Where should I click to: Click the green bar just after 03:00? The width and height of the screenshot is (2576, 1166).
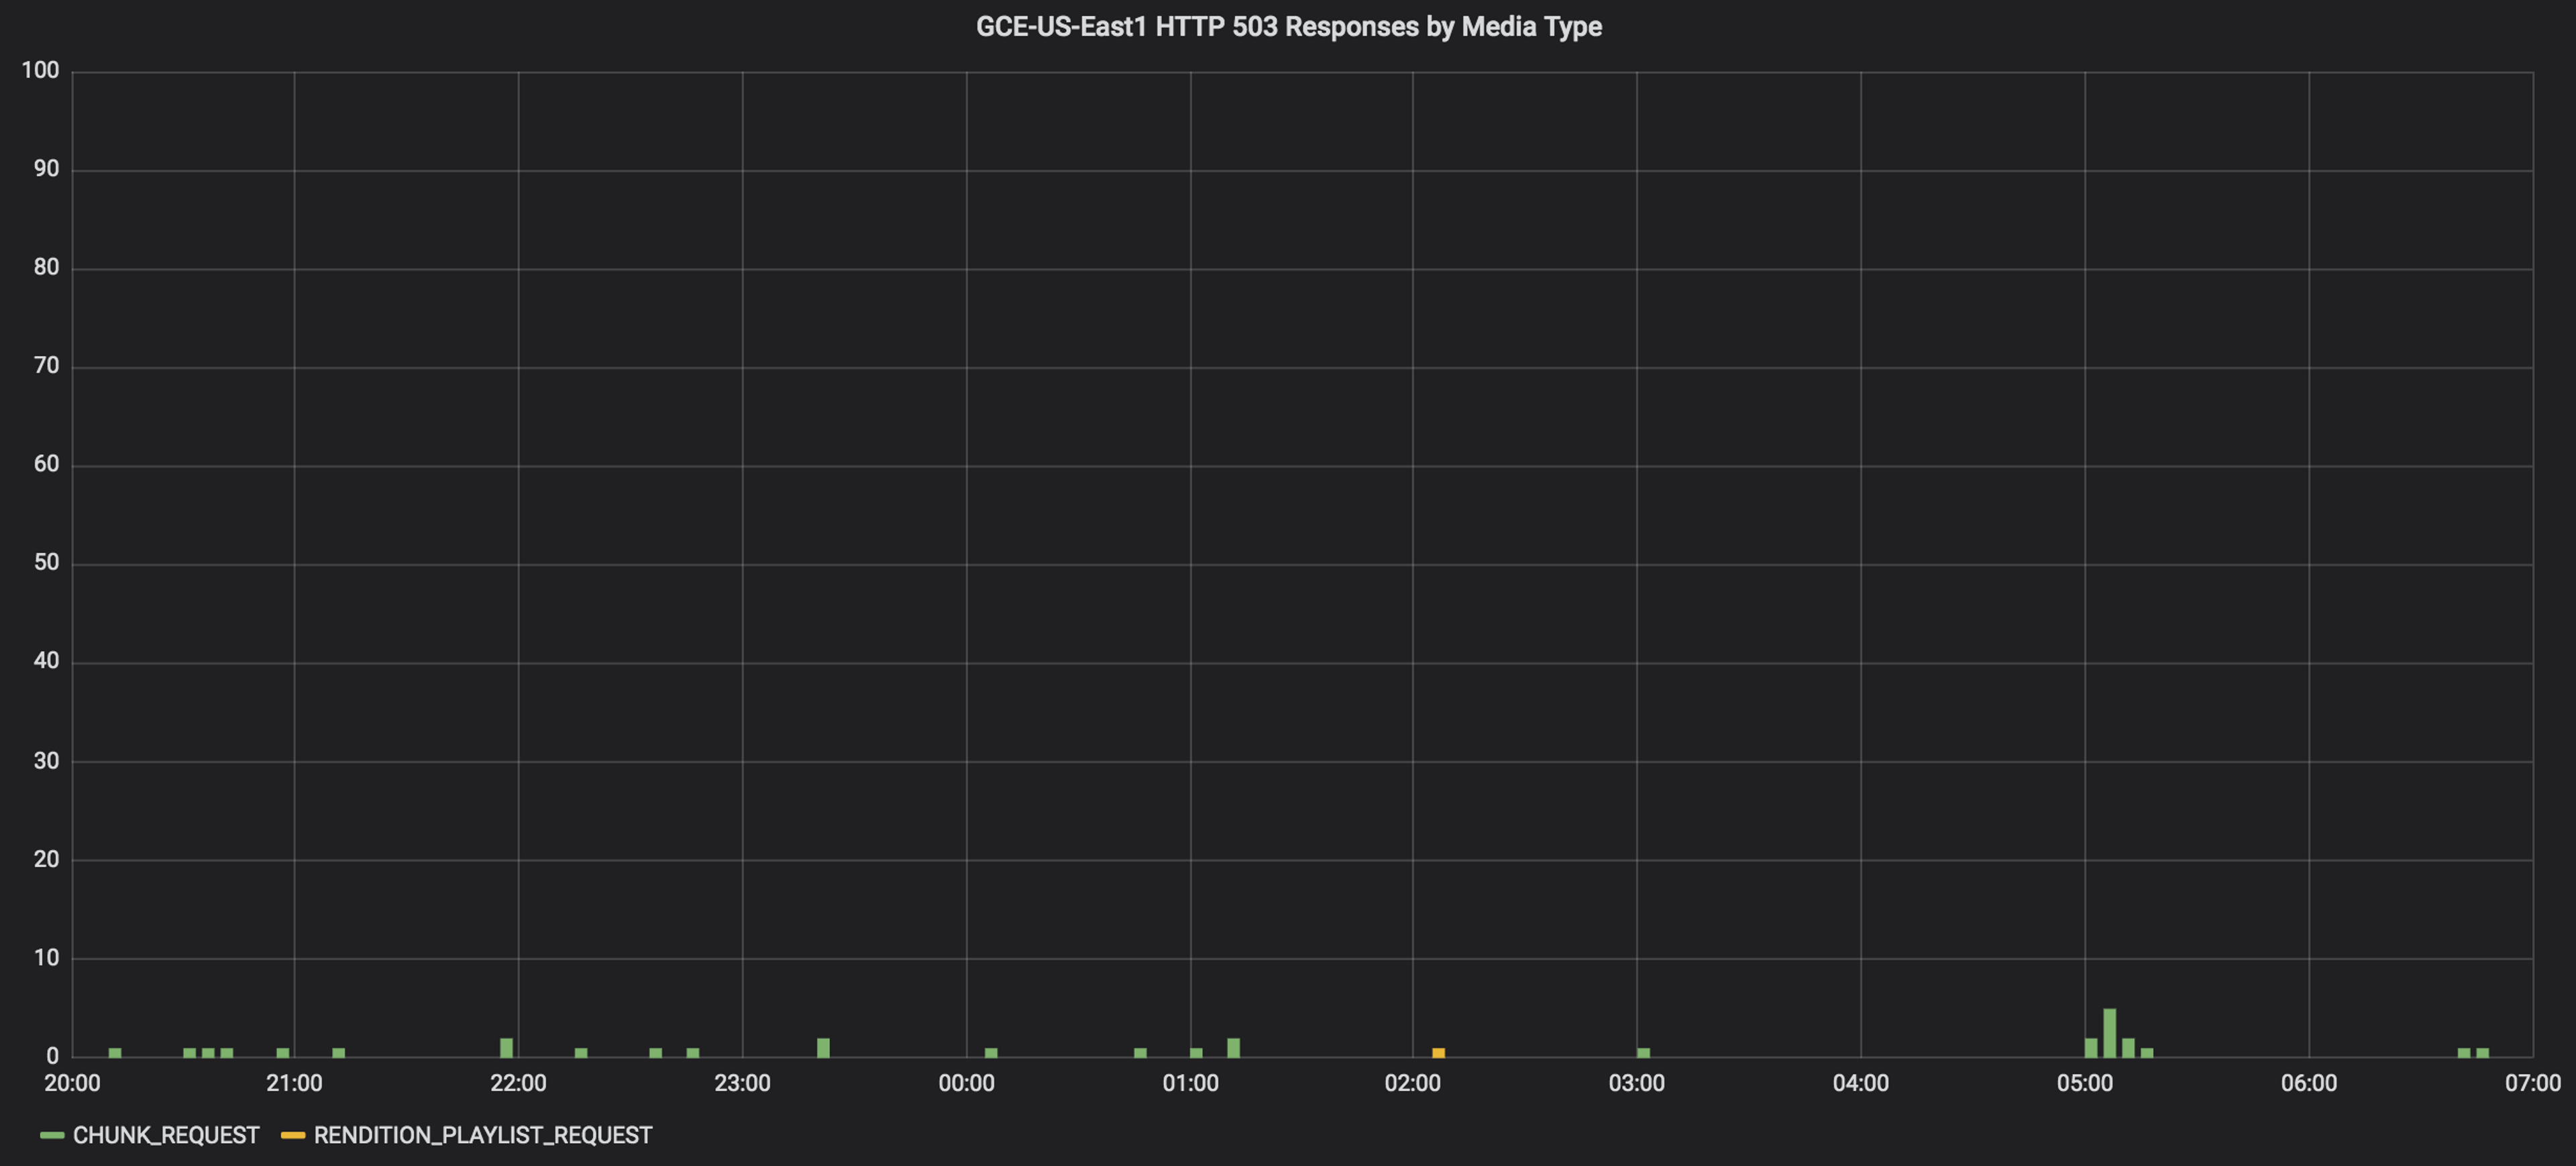click(x=1643, y=1052)
